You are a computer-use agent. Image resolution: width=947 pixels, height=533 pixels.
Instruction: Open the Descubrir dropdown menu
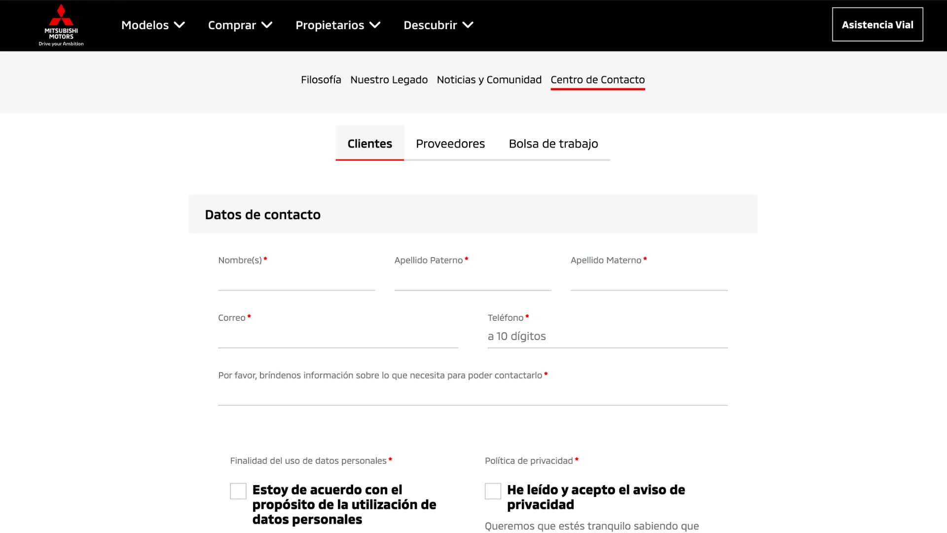point(438,25)
